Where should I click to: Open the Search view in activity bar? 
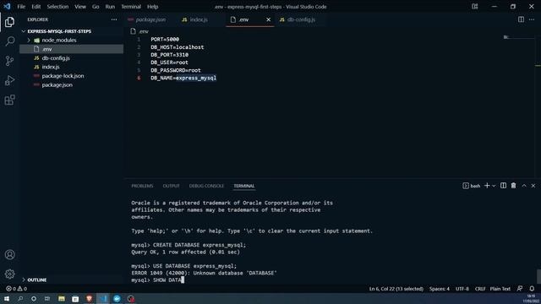click(9, 41)
